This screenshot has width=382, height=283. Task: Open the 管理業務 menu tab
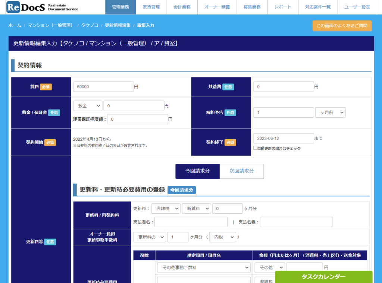point(120,7)
